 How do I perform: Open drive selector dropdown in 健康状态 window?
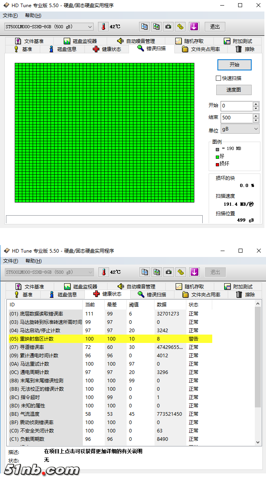pos(49,272)
